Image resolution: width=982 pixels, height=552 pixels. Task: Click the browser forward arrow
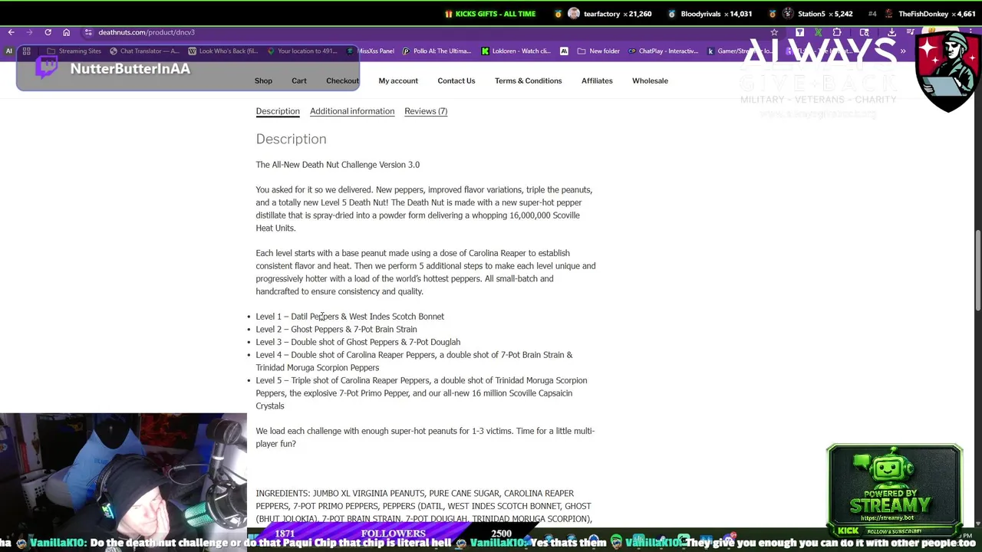point(29,32)
